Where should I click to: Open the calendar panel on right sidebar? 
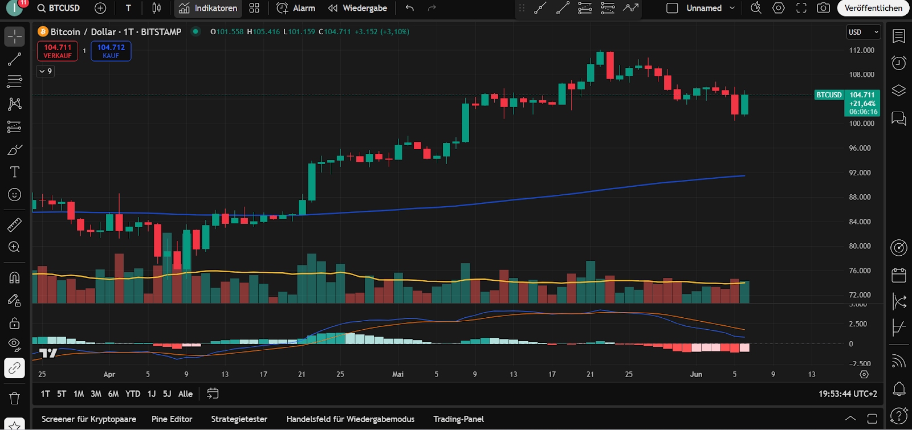coord(899,275)
